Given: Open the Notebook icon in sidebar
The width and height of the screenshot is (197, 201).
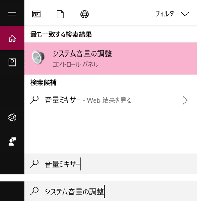Looking at the screenshot, I should [x=12, y=62].
